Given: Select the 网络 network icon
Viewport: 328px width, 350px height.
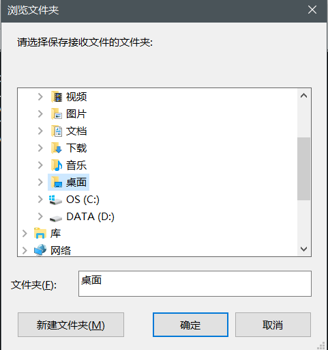Looking at the screenshot, I should click(x=40, y=250).
